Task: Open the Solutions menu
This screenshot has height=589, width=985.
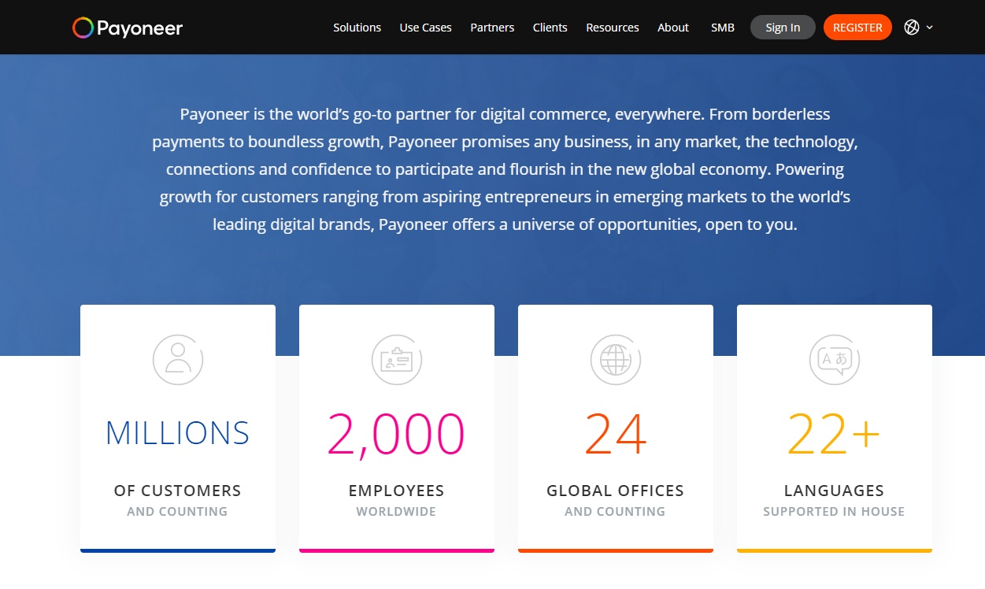Action: point(357,28)
